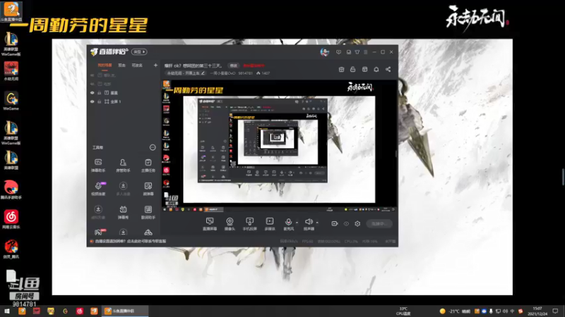
Task: Click the customer service link in status bar
Action: (x=131, y=241)
